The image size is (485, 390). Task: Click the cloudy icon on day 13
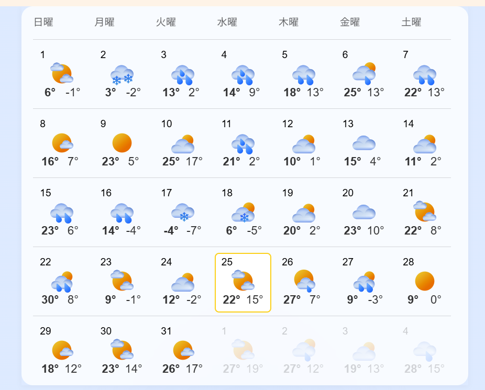click(364, 143)
